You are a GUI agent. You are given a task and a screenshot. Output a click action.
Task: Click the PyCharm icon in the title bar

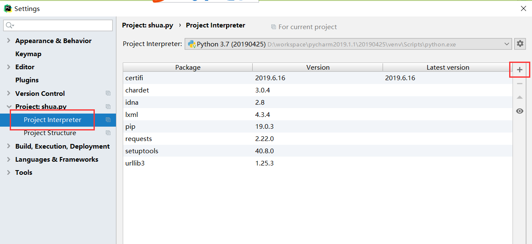click(8, 8)
